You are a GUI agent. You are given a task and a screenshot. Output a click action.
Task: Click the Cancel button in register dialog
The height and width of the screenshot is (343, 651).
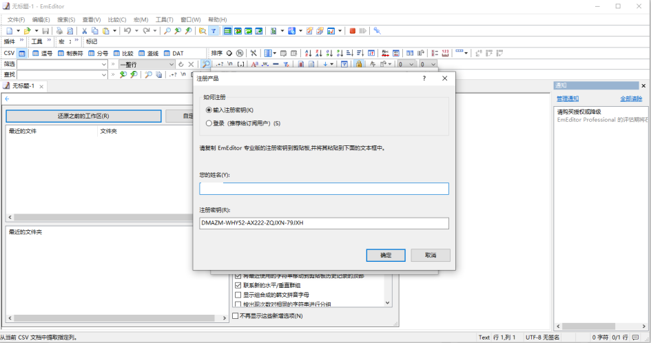(x=431, y=255)
